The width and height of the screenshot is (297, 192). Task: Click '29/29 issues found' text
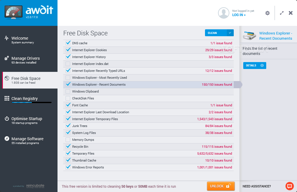point(219,50)
